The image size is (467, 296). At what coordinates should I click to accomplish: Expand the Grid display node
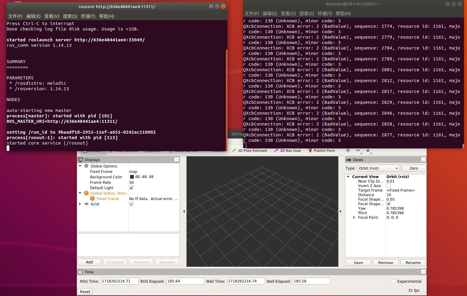coord(80,204)
